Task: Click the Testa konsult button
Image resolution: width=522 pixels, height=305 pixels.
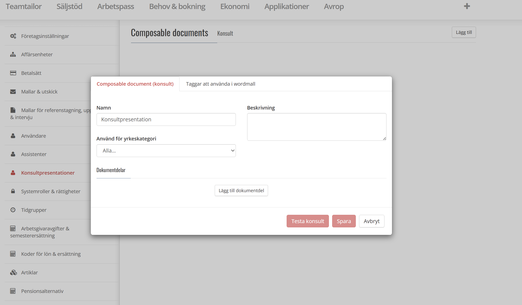Action: pos(308,221)
